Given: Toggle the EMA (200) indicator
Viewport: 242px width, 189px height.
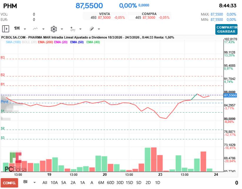Looking at the screenshot, I should click(x=46, y=42).
